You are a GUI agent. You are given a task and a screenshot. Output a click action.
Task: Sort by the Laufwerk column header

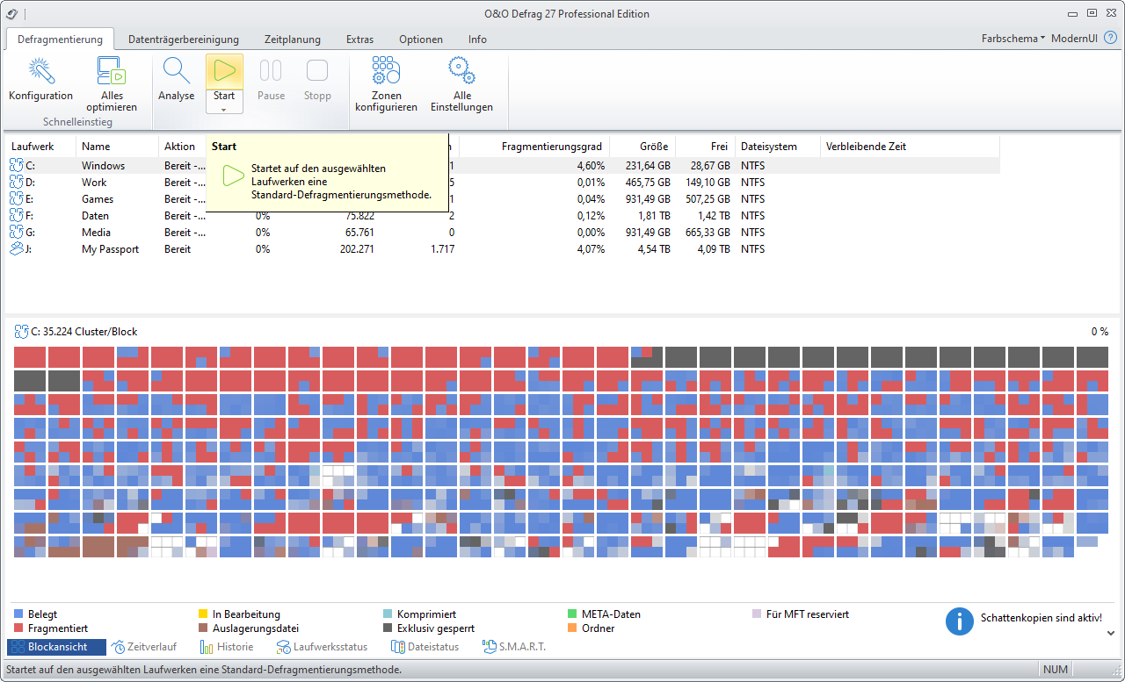(41, 147)
